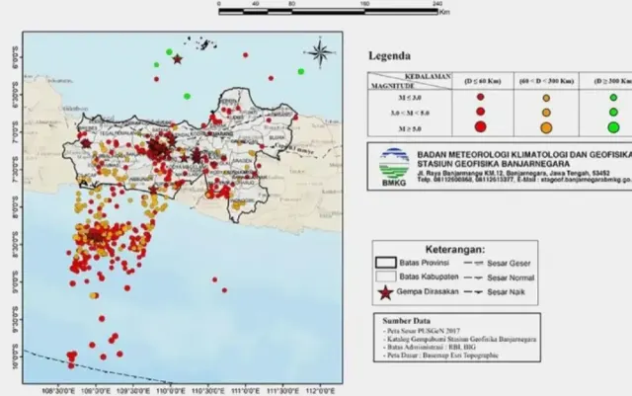632x396 pixels.
Task: Click the 'M ≤ 3.0' row label
Action: (x=410, y=98)
